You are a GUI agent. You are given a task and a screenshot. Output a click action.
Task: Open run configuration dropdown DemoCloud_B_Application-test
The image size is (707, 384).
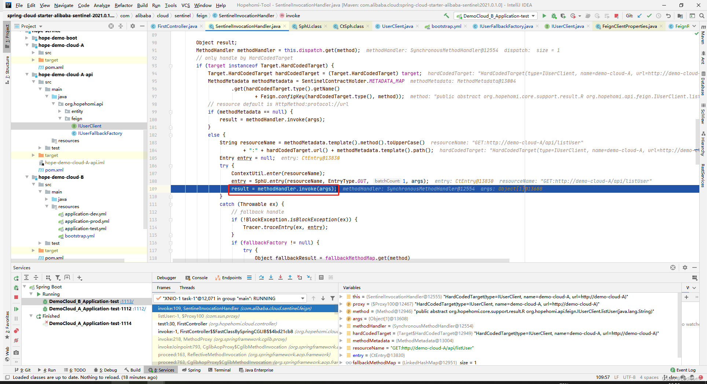click(496, 16)
